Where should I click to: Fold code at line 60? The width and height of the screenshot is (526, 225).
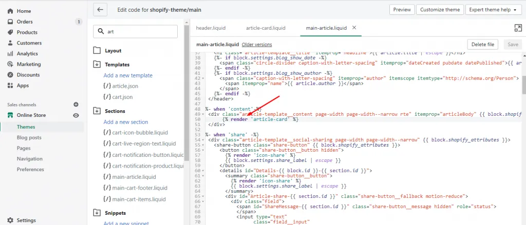pos(203,171)
